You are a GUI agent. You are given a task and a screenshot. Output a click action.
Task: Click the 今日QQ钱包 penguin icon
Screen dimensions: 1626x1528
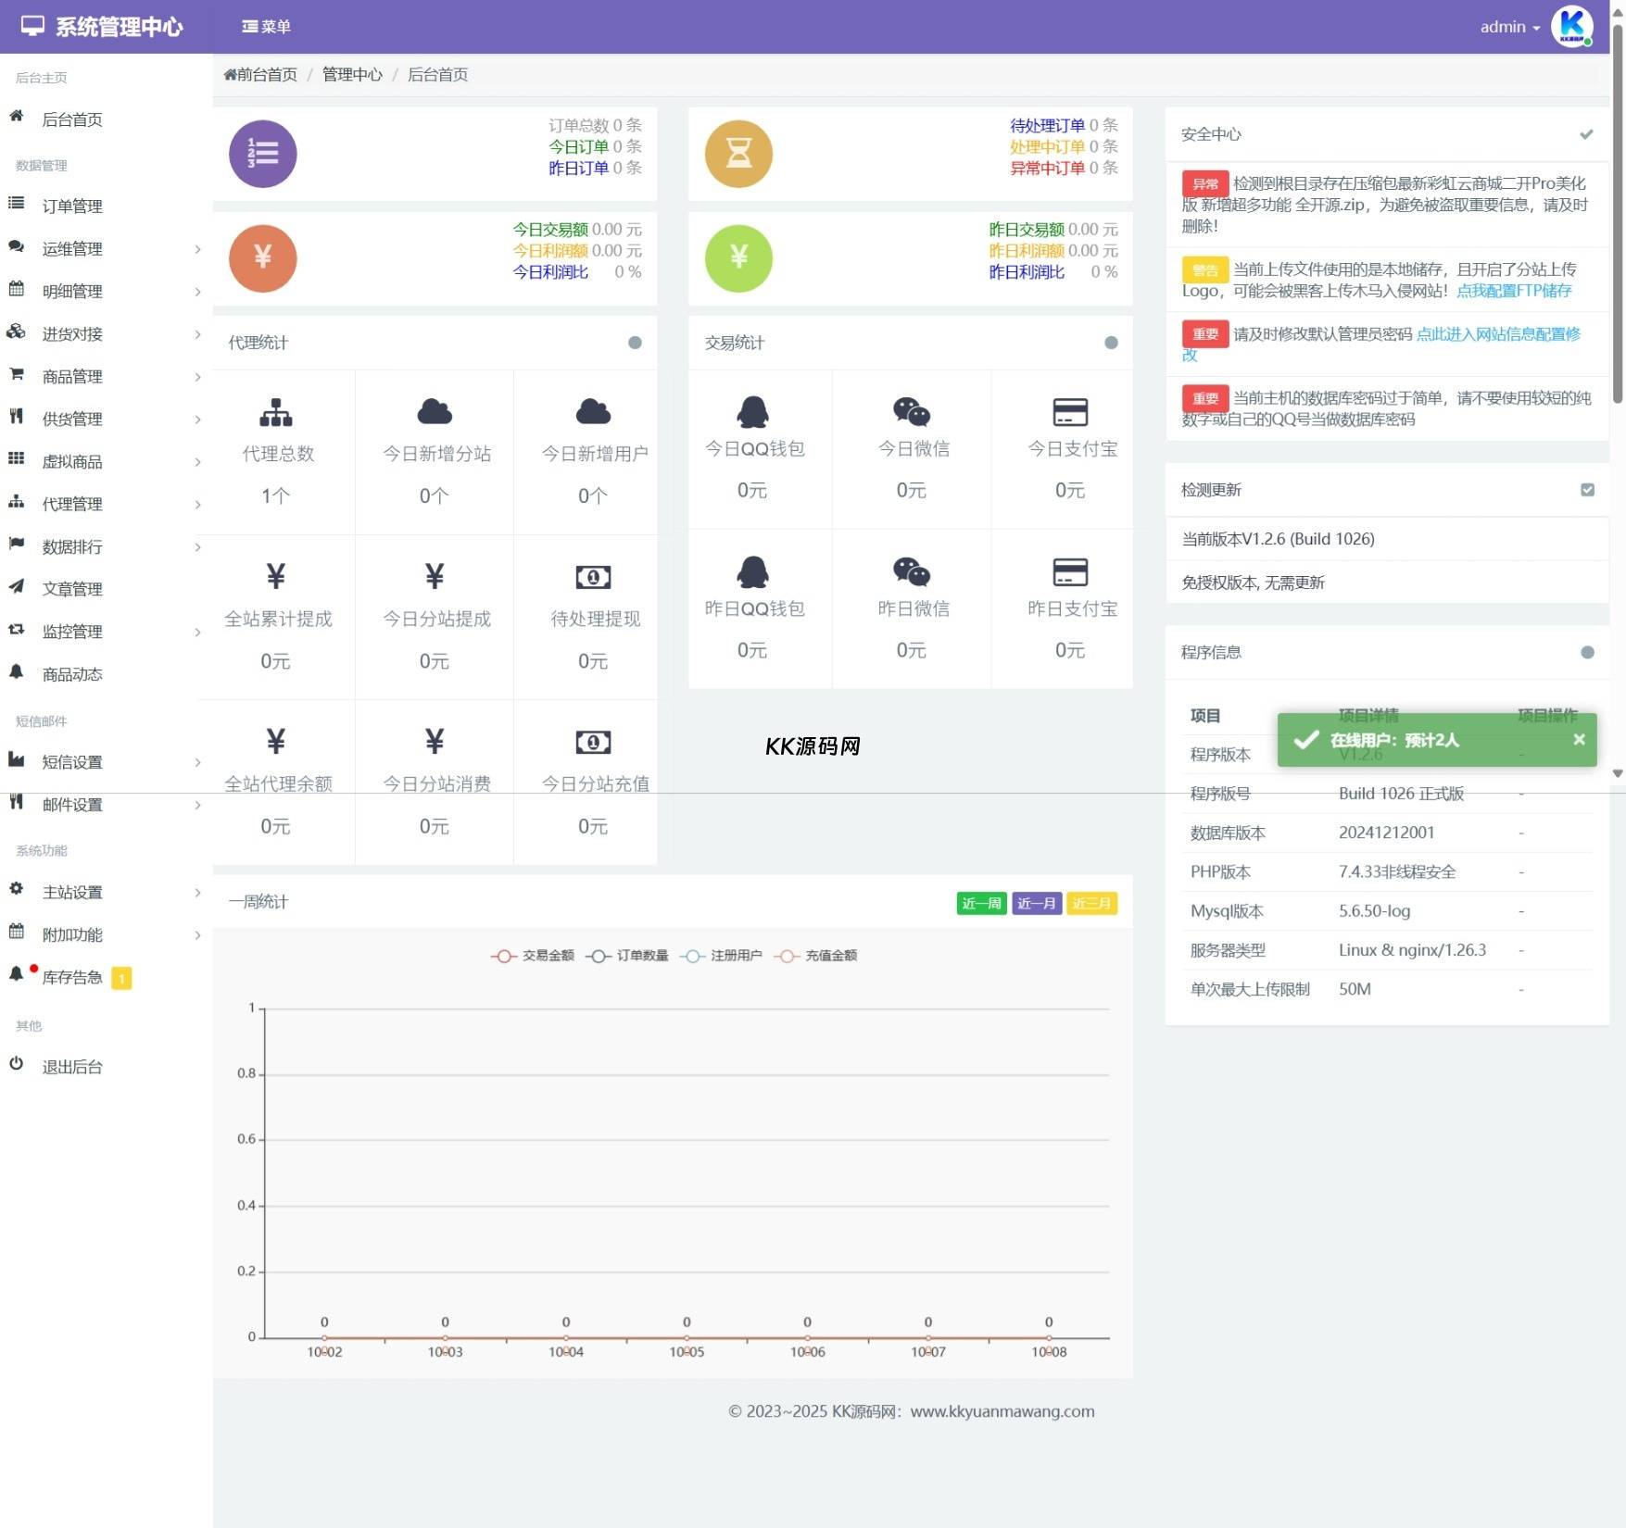(752, 412)
